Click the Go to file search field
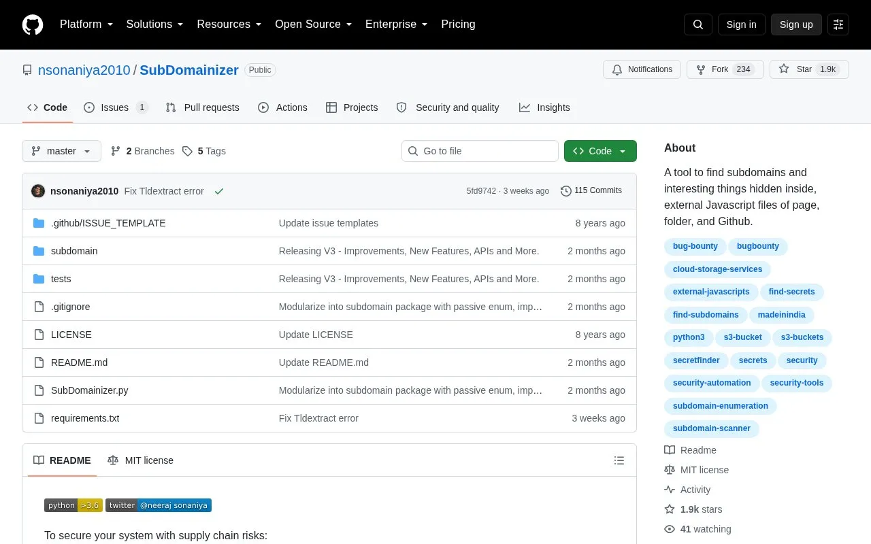Image resolution: width=871 pixels, height=544 pixels. pos(480,151)
